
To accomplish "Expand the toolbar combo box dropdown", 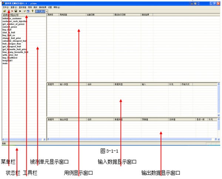I will [x=47, y=11].
